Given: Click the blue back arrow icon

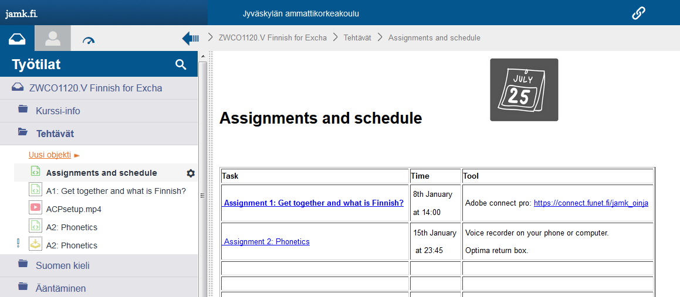Looking at the screenshot, I should coord(191,38).
